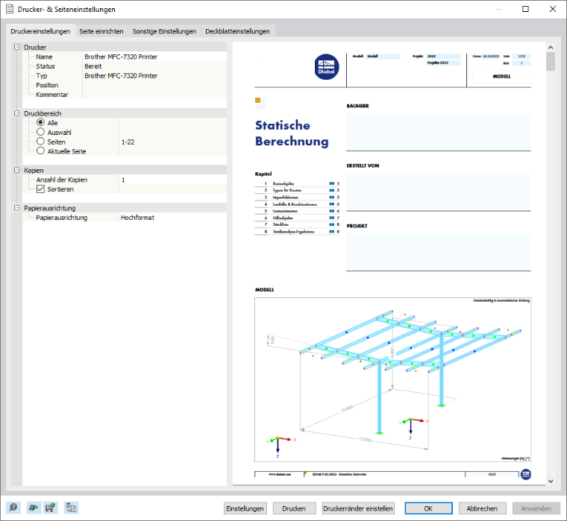Image resolution: width=567 pixels, height=521 pixels.
Task: Click the Anwenden button
Action: (536, 508)
